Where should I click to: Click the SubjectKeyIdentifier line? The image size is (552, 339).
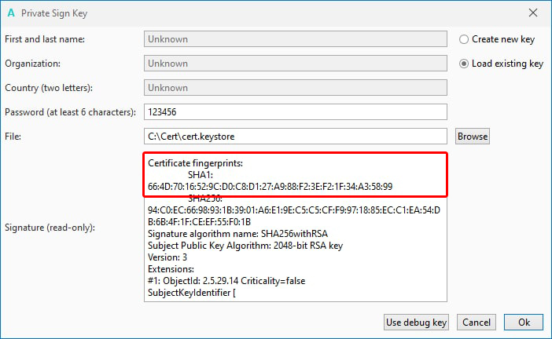point(192,293)
